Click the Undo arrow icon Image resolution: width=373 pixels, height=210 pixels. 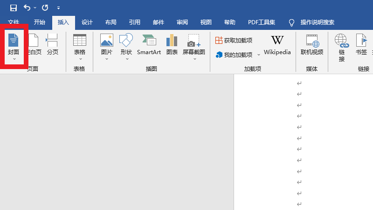(x=27, y=7)
